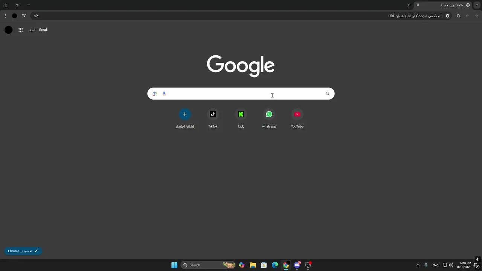This screenshot has height=271, width=482.
Task: Search by image with Google Lens icon
Action: tap(154, 94)
